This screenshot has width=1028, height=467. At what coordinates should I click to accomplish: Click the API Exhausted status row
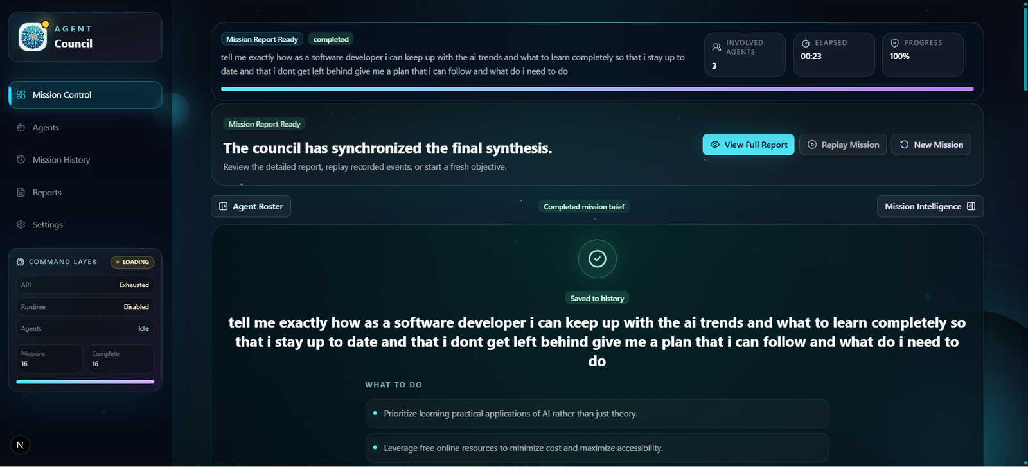tap(85, 285)
